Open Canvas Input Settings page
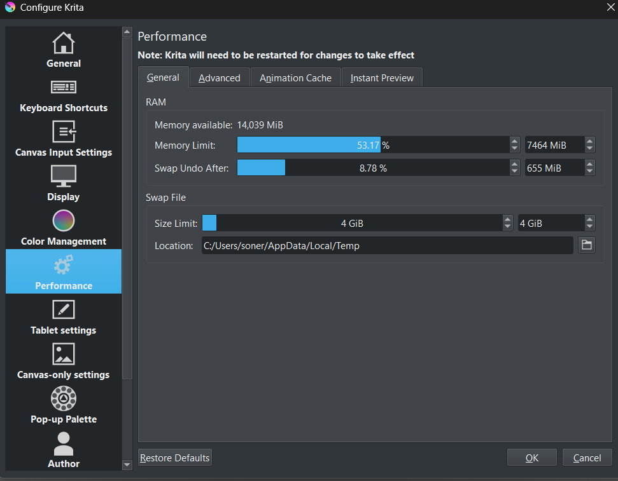Image resolution: width=618 pixels, height=481 pixels. [64, 138]
